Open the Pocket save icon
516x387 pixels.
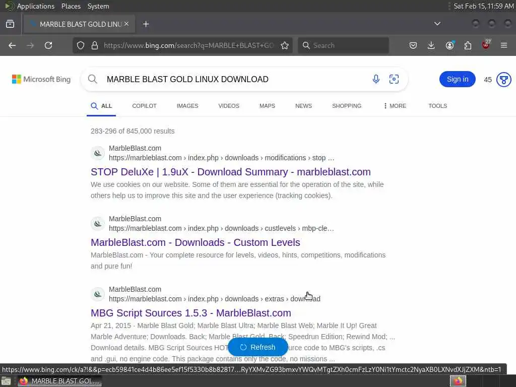413,45
